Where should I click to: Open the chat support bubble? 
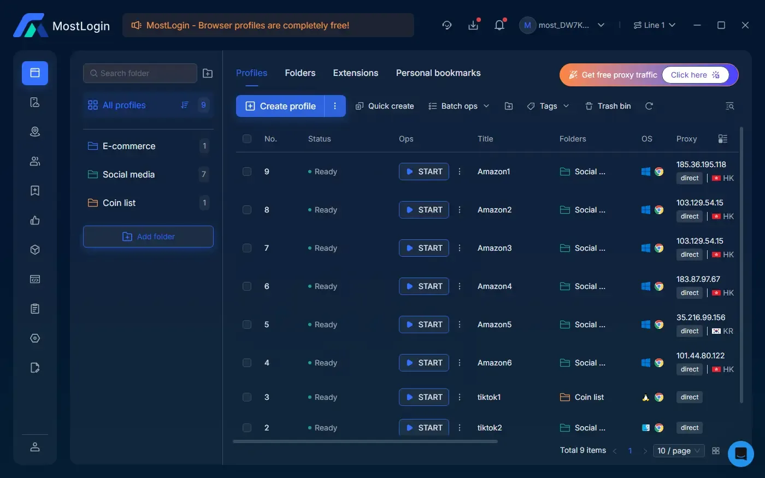740,453
